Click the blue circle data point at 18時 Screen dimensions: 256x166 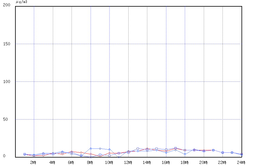(185, 154)
